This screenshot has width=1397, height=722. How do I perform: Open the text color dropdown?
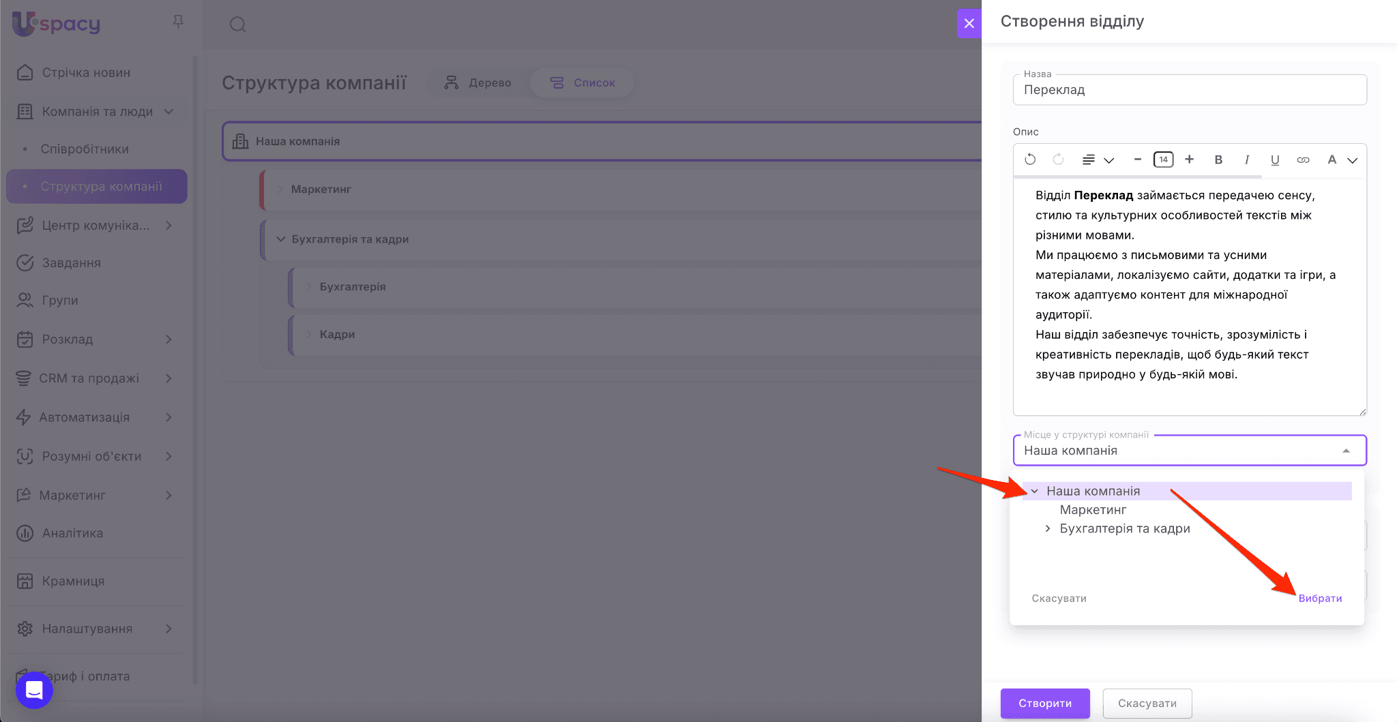pyautogui.click(x=1341, y=160)
